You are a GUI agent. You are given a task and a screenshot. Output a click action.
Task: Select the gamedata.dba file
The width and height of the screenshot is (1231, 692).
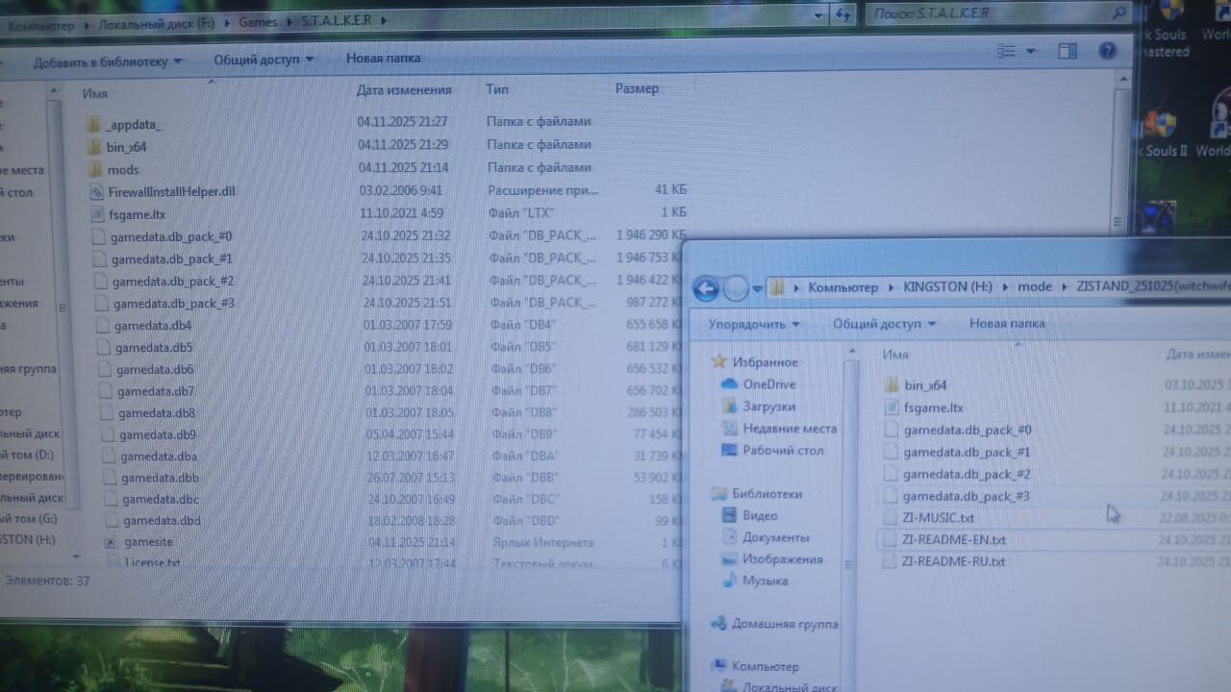[150, 456]
